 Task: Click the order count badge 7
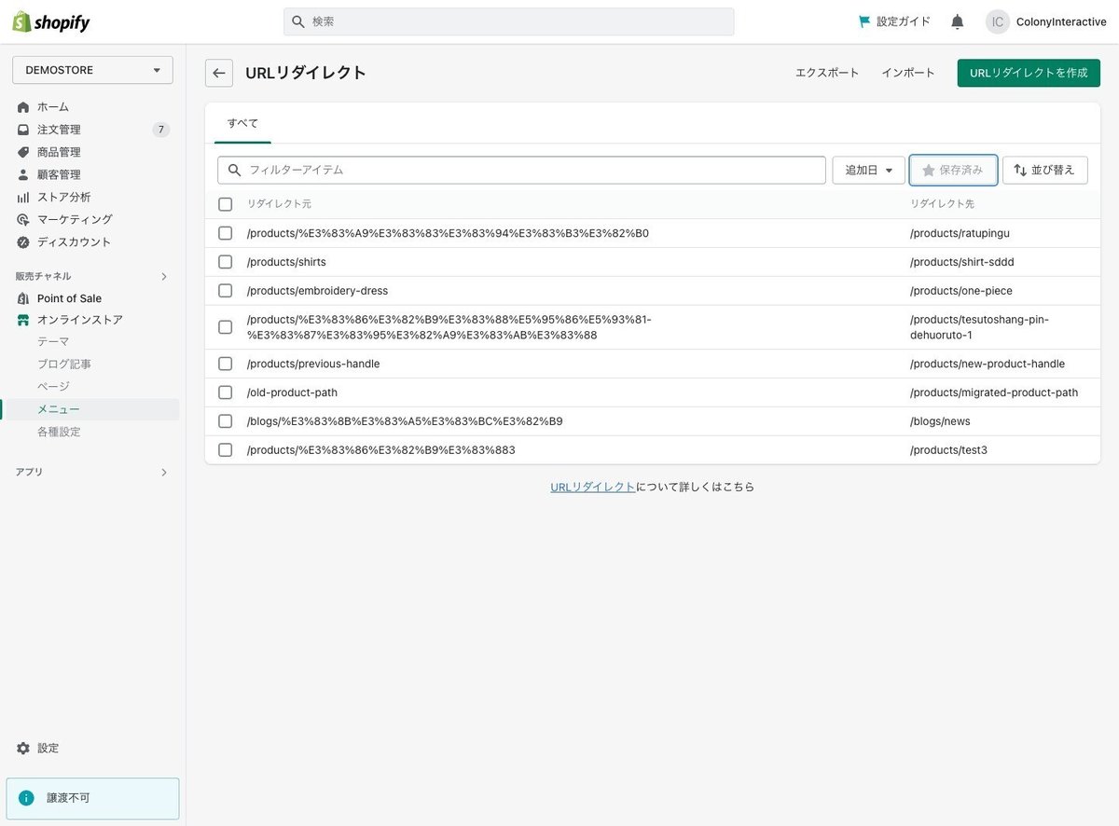(161, 130)
